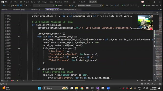This screenshot has width=163, height=91.
Task: Click the split editor icon at top right
Action: [x=157, y=12]
